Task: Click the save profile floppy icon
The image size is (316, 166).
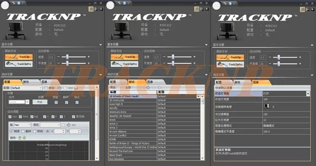Action: 76,88
